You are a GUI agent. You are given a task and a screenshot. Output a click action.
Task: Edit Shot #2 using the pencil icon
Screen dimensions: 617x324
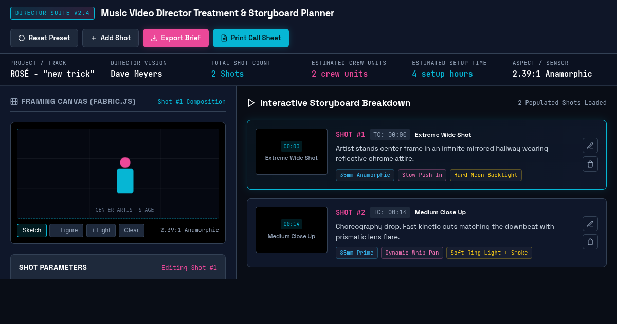point(590,224)
